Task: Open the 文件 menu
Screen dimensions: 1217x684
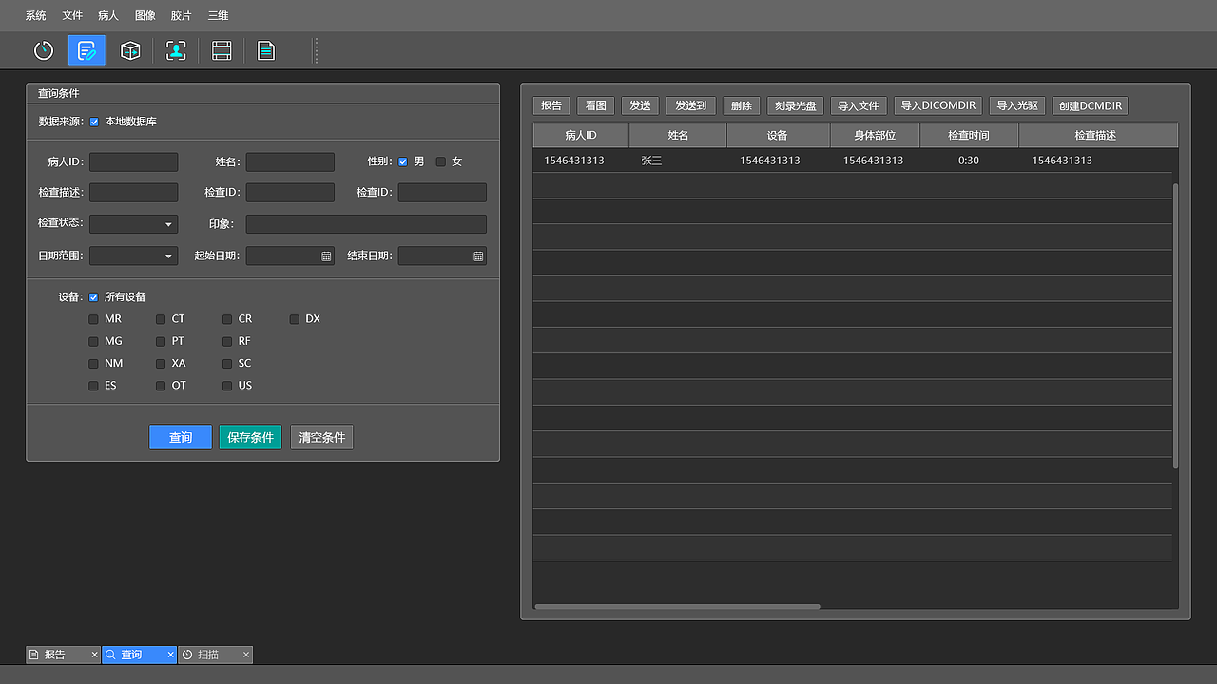Action: 72,15
